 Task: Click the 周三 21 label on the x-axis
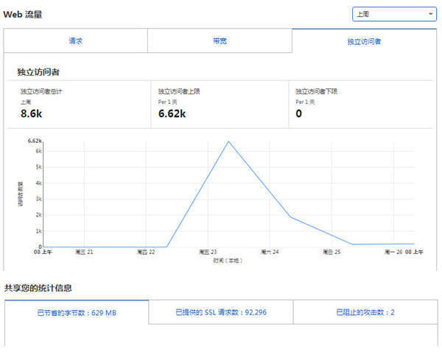point(84,252)
